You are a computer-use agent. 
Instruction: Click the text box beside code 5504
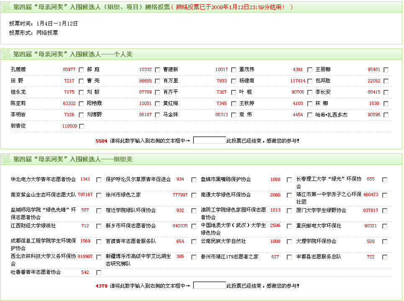[209, 140]
